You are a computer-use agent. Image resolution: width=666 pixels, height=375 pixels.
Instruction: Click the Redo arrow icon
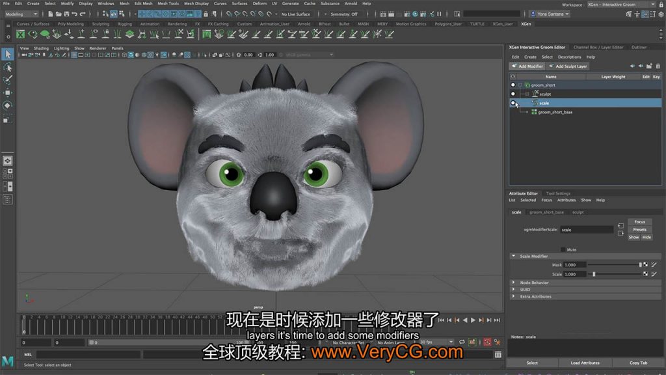83,14
